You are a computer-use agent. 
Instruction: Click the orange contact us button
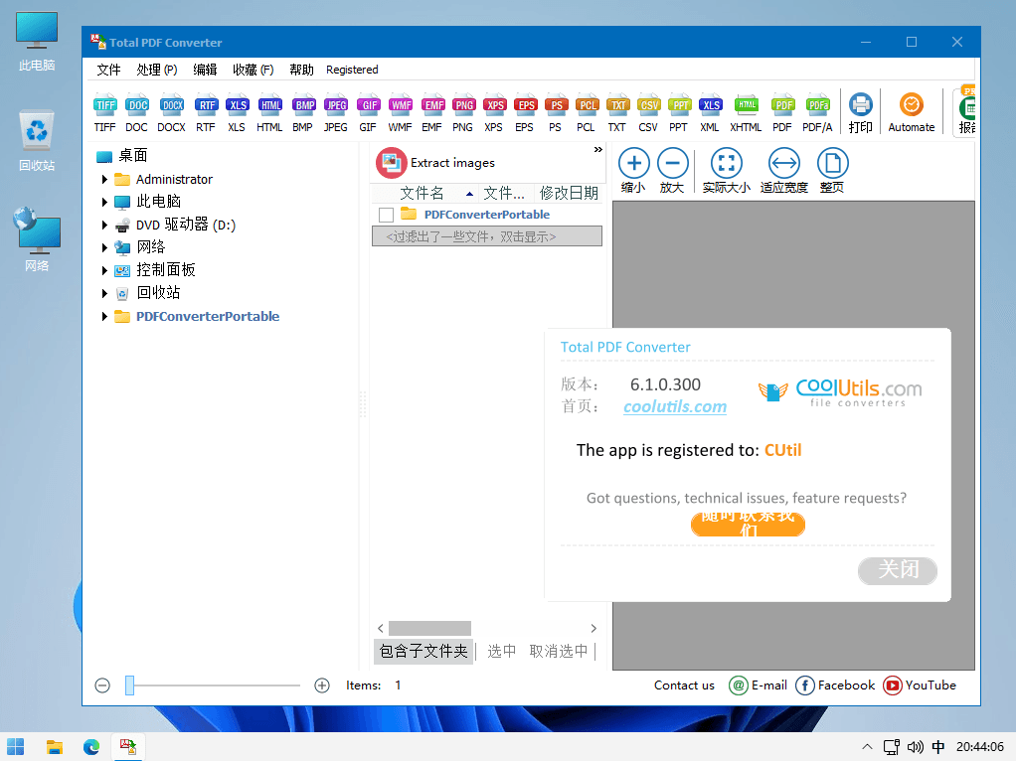point(748,524)
